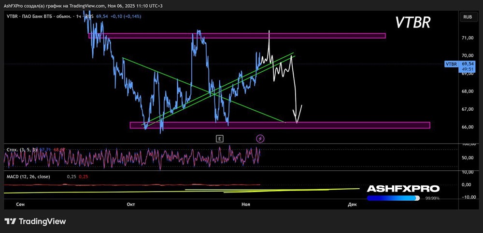Click the 70,00 price axis label
Screen dimensions: 483x233
468,55
